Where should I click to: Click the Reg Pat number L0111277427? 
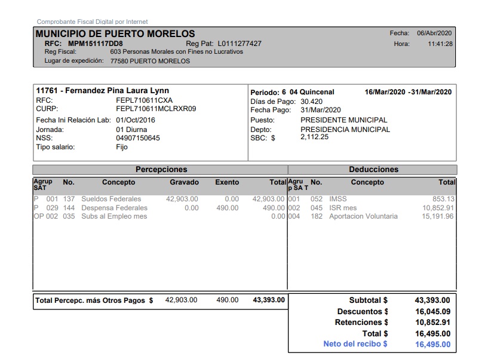(241, 44)
